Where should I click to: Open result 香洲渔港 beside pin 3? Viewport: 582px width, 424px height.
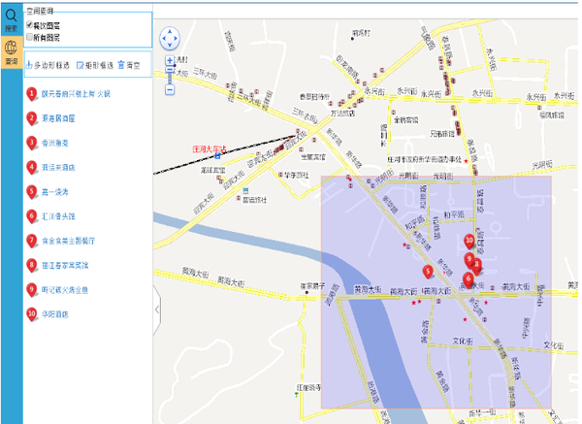point(55,143)
